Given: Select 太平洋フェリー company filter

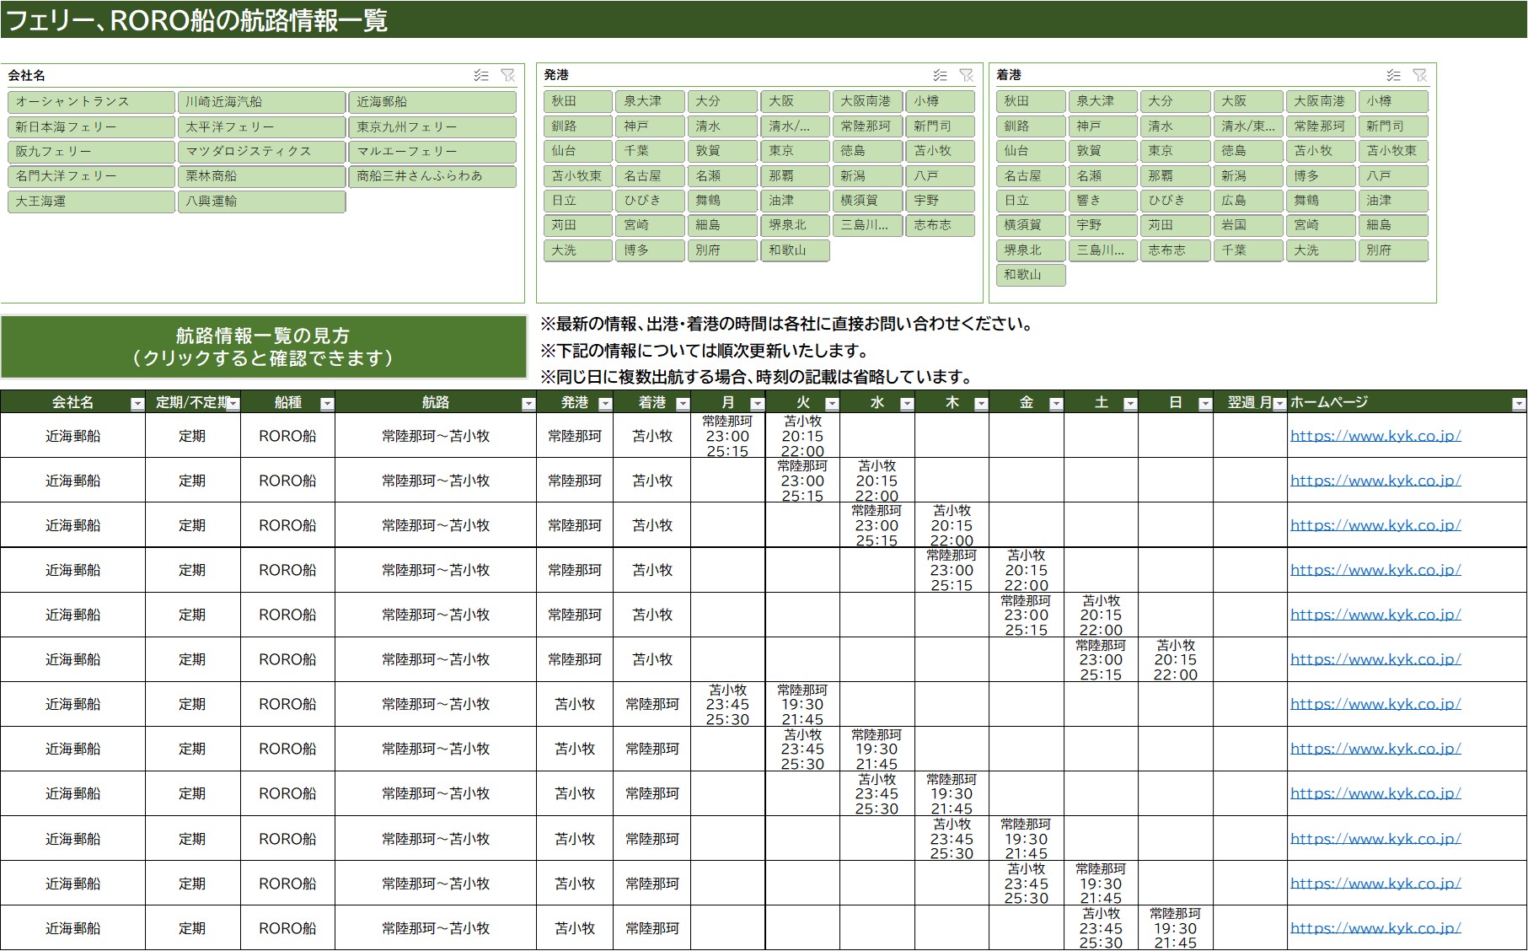Looking at the screenshot, I should (x=261, y=127).
